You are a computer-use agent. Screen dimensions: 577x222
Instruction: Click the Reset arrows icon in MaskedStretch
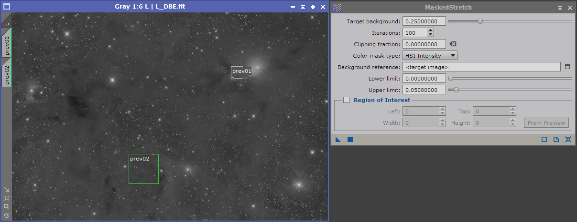(568, 140)
